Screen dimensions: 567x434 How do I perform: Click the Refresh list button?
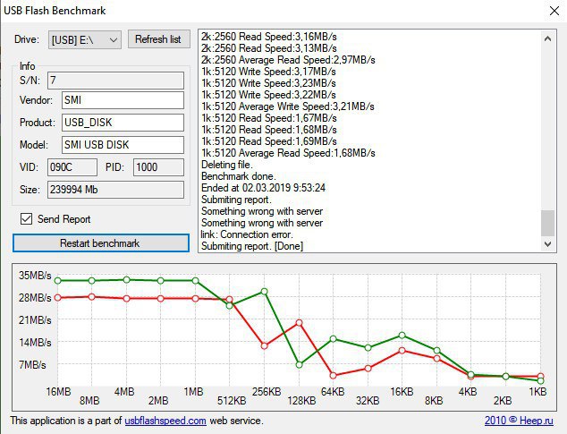click(x=159, y=39)
